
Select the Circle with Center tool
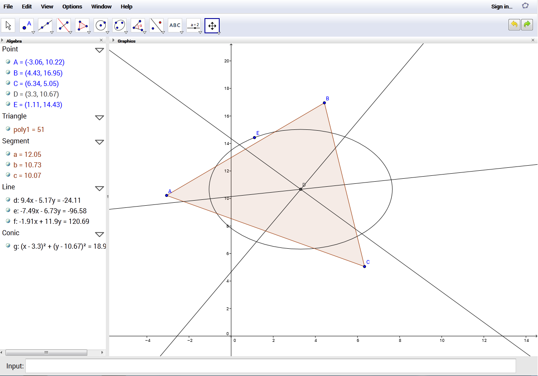(x=100, y=25)
